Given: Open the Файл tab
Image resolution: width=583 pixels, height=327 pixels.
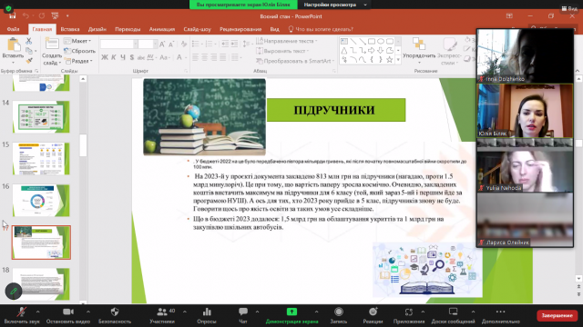Looking at the screenshot, I should pyautogui.click(x=13, y=29).
